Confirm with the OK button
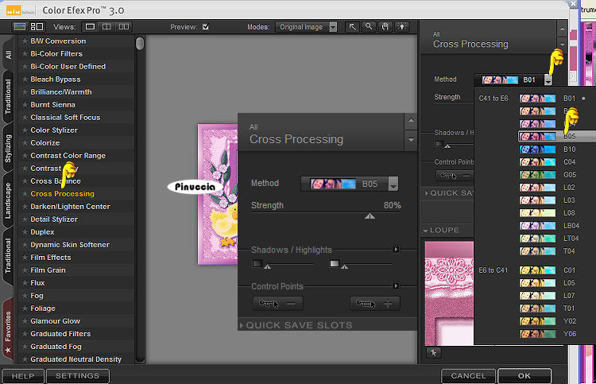 [524, 376]
